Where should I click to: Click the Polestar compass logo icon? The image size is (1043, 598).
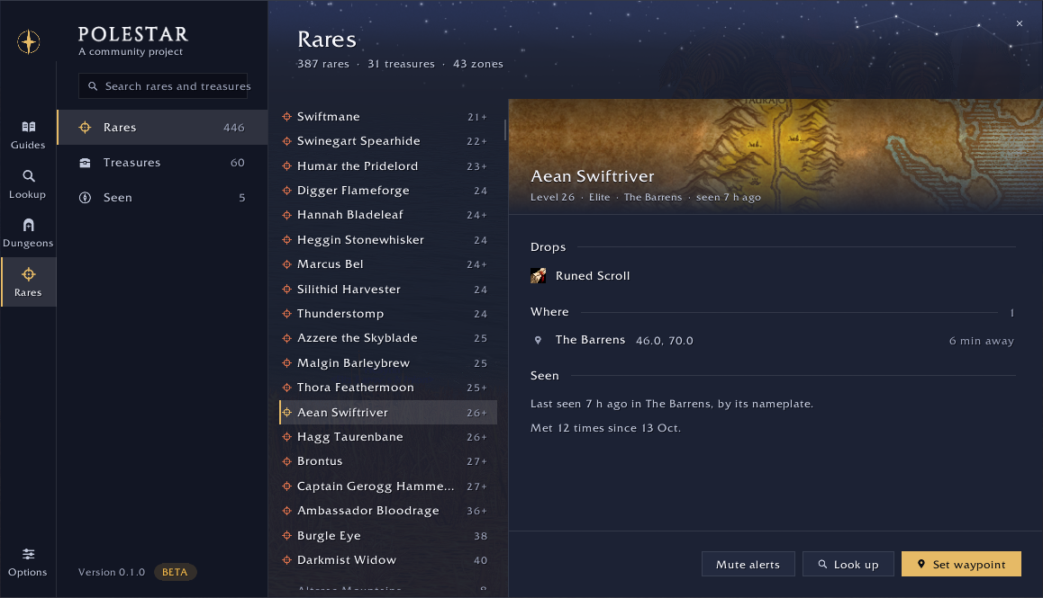coord(28,42)
